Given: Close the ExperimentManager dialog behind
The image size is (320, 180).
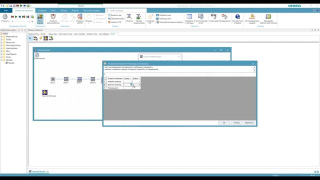Looking at the screenshot, I should coord(179,56).
